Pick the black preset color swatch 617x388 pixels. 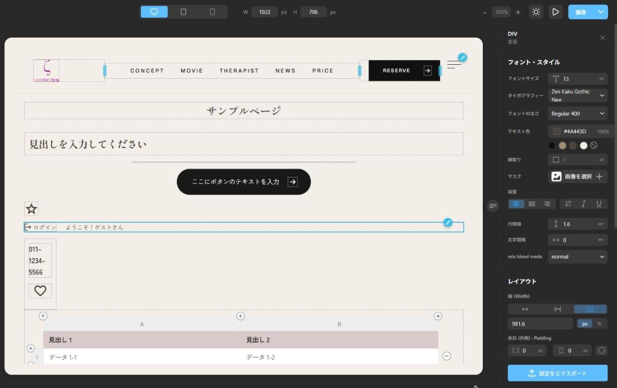(x=552, y=145)
